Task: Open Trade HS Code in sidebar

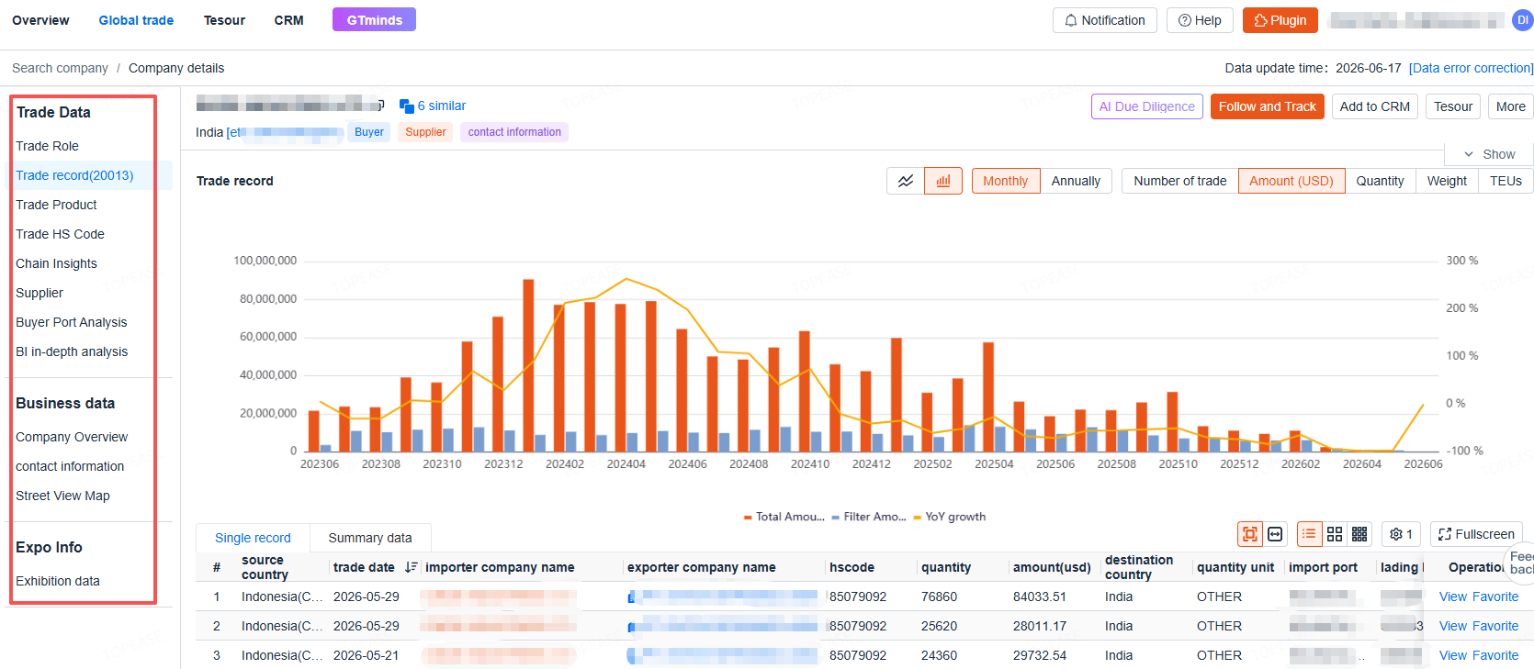Action: (x=61, y=234)
